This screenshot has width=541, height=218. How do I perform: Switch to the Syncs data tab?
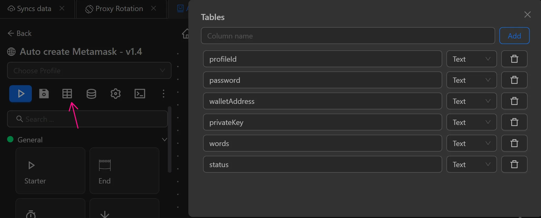tap(34, 9)
